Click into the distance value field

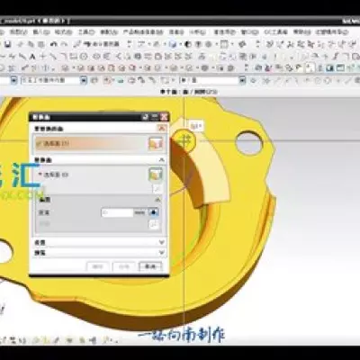117,212
